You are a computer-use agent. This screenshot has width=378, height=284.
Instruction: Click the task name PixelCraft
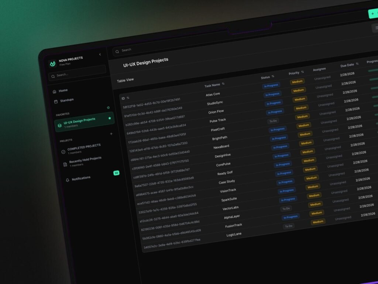(218, 129)
